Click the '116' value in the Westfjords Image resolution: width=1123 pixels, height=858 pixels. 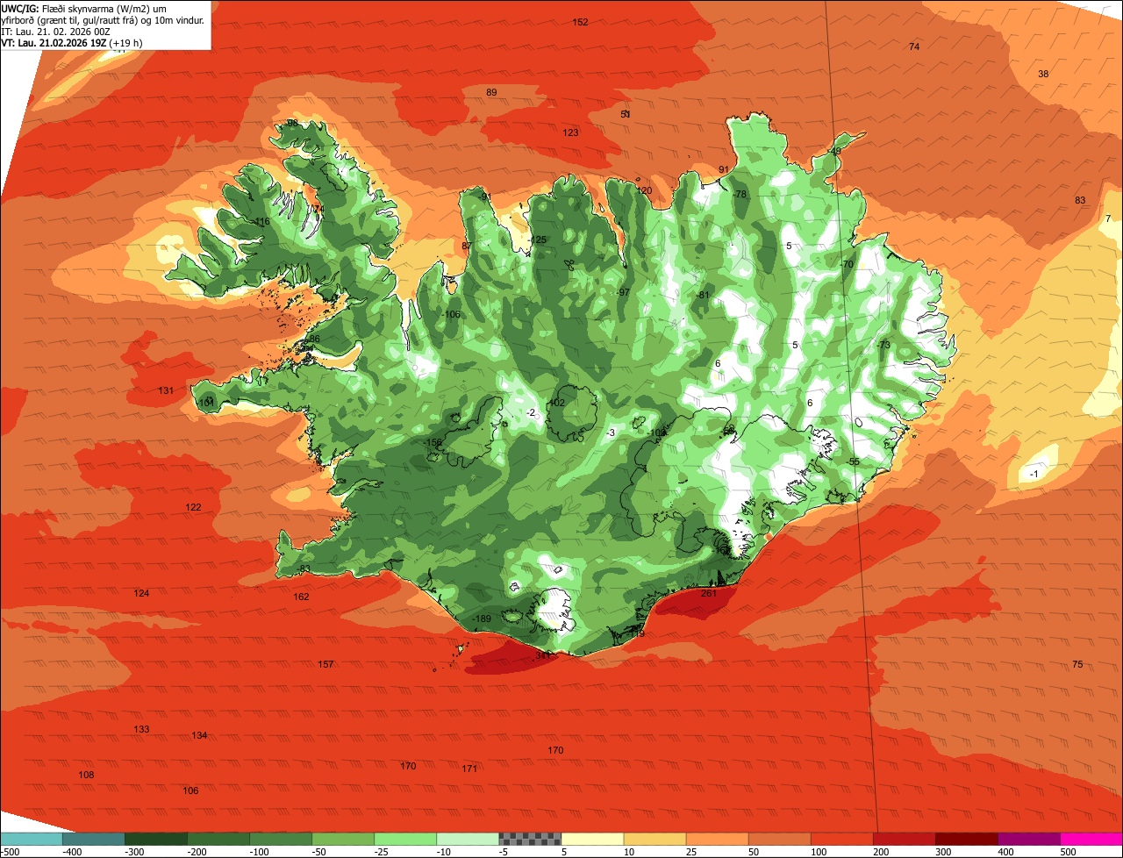pos(261,222)
